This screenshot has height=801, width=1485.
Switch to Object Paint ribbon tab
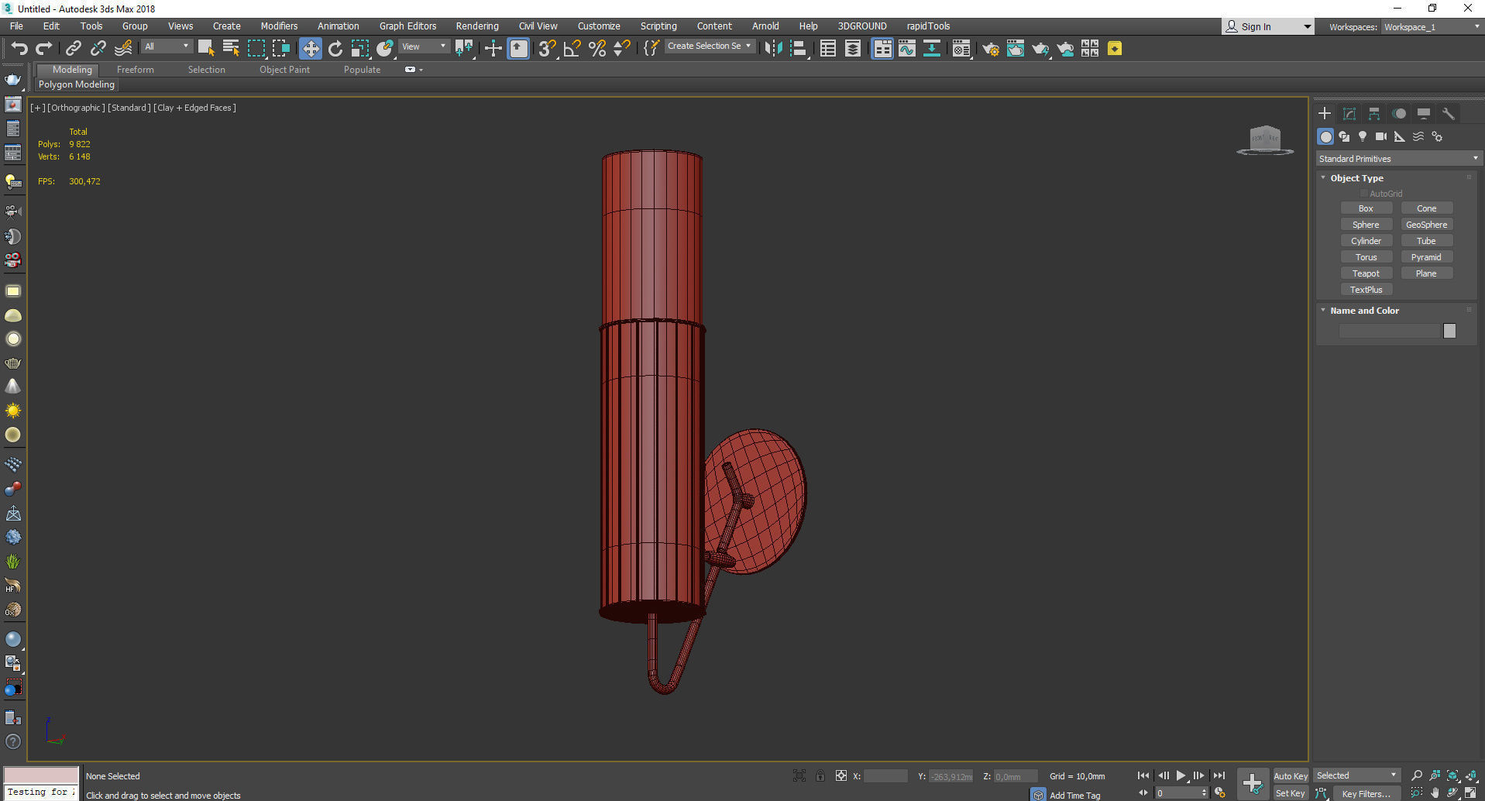284,70
